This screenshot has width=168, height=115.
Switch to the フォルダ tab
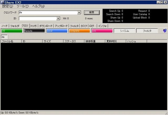(x=15, y=26)
